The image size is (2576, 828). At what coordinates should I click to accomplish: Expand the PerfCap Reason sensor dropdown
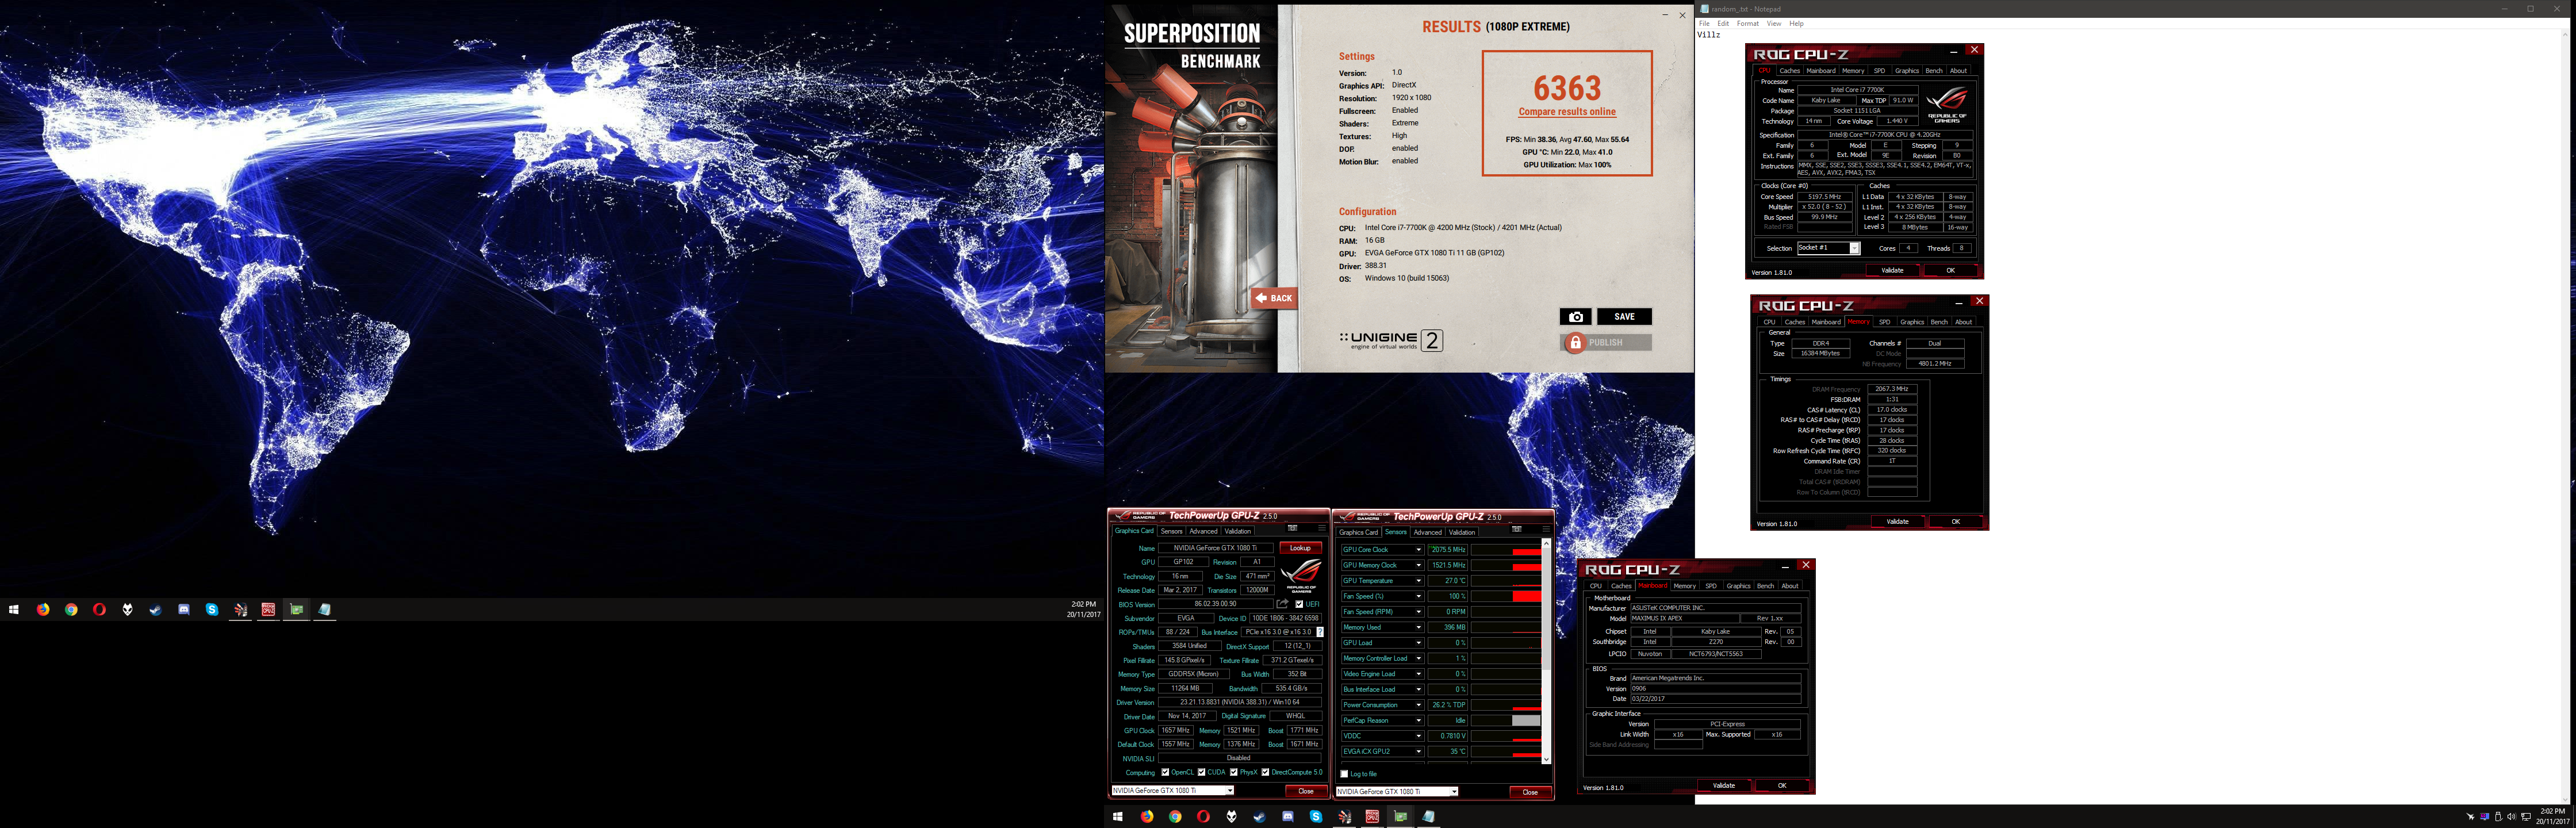(1418, 720)
